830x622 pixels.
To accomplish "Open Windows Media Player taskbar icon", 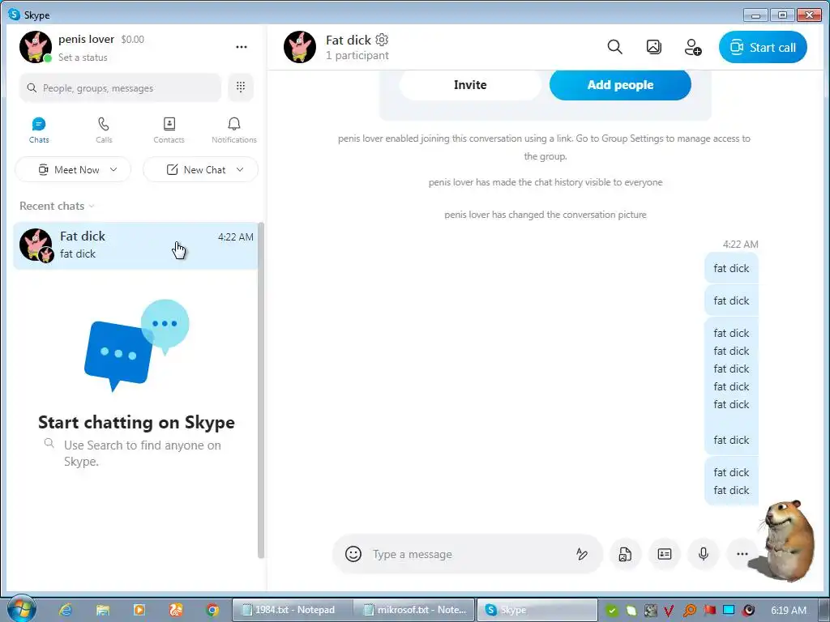I will (x=139, y=610).
